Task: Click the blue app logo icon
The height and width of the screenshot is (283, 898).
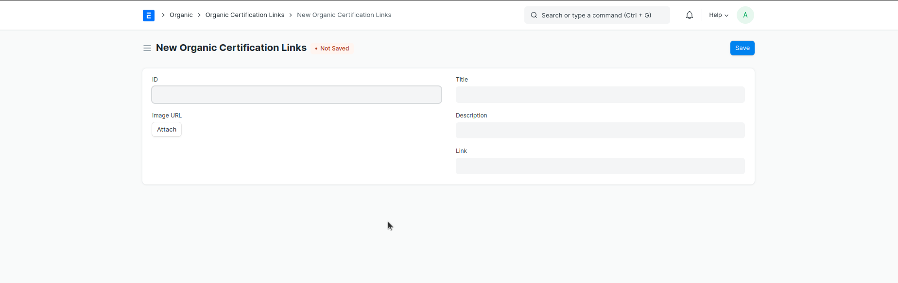Action: [149, 16]
